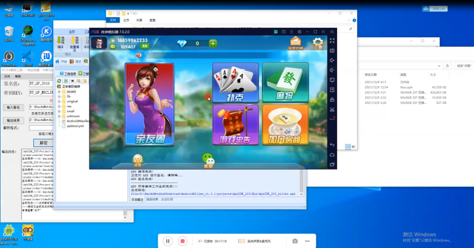The width and height of the screenshot is (474, 248).
Task: Tap the 加入房间 join room tile
Action: point(285,125)
